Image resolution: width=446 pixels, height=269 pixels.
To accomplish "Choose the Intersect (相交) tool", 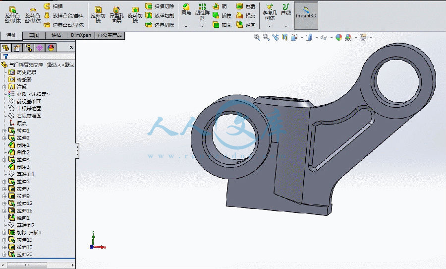I will point(246,15).
